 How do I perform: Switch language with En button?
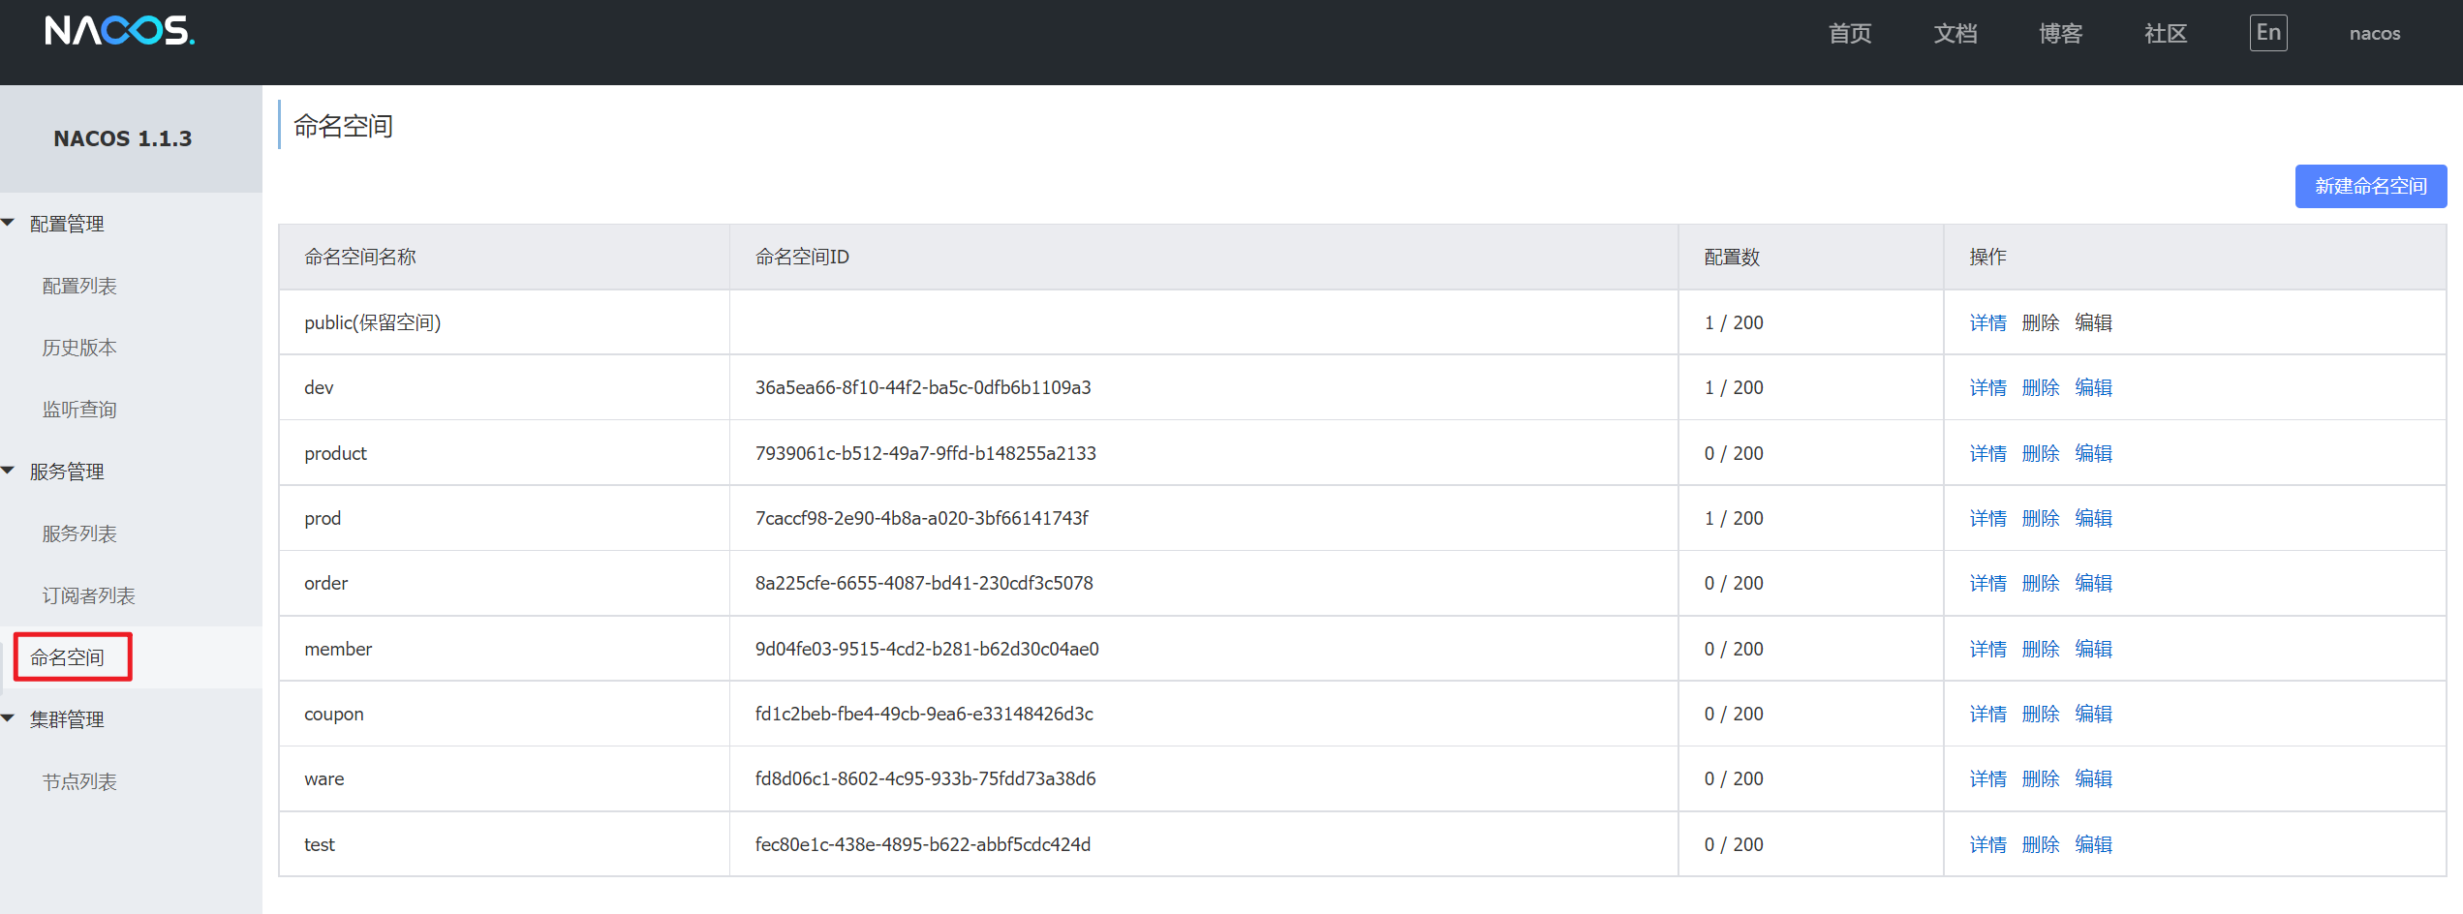[x=2268, y=33]
